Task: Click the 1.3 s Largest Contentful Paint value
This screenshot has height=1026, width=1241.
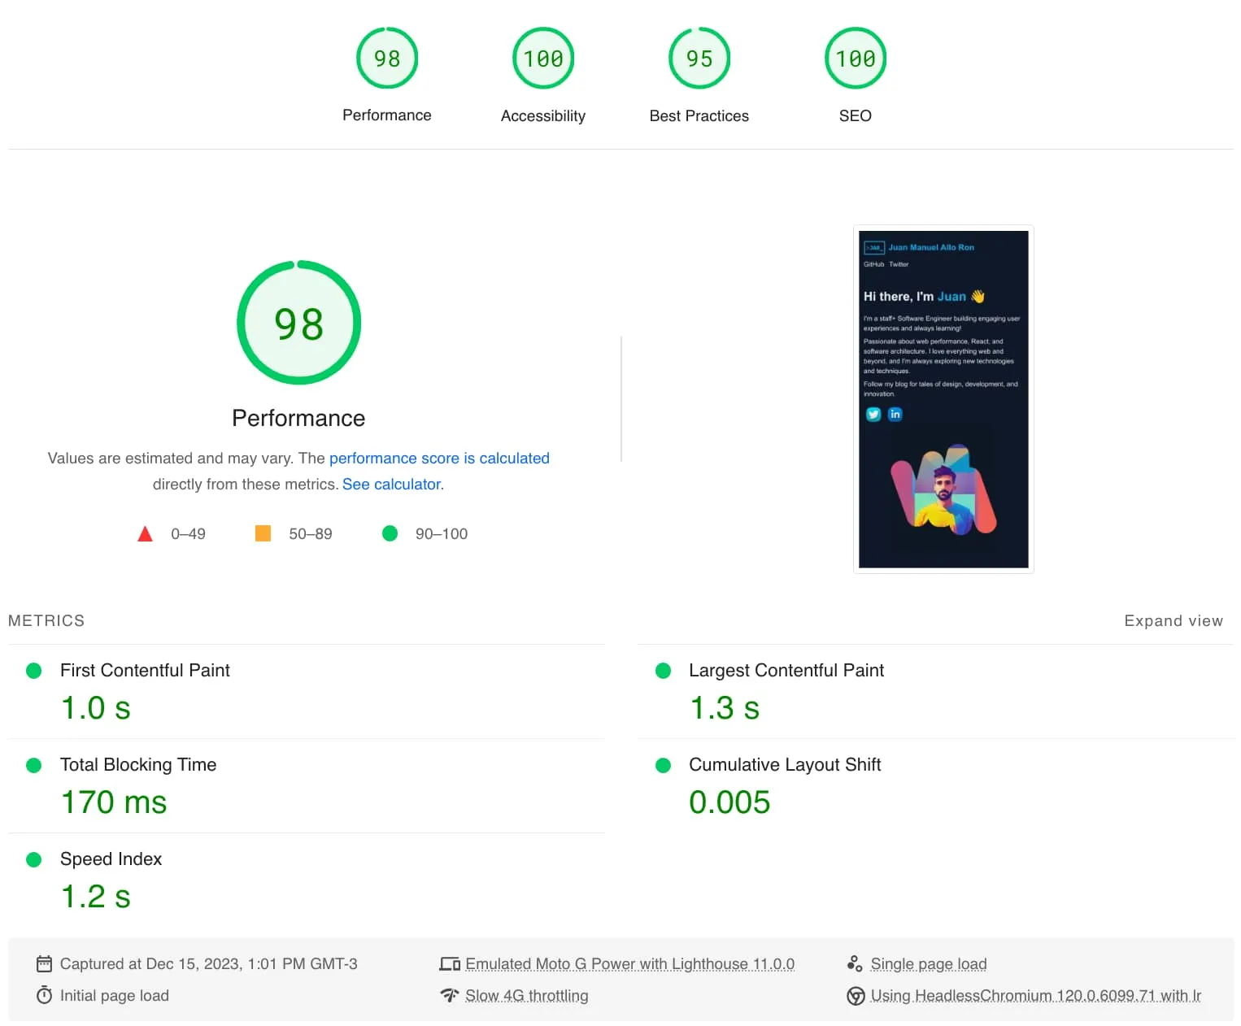Action: (x=725, y=708)
